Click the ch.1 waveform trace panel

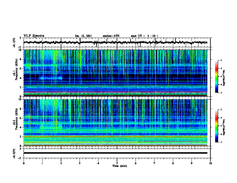117,42
